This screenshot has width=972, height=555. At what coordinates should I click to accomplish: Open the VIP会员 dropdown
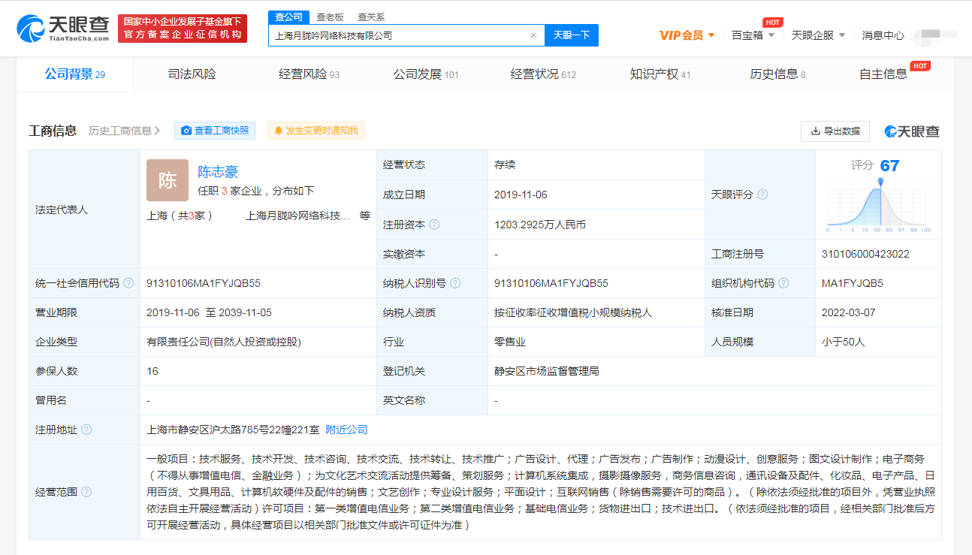[x=687, y=35]
